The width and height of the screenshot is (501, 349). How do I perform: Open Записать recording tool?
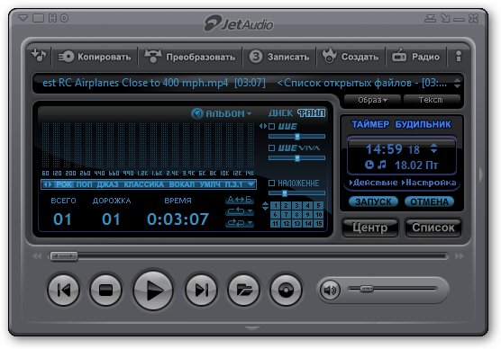tap(279, 57)
